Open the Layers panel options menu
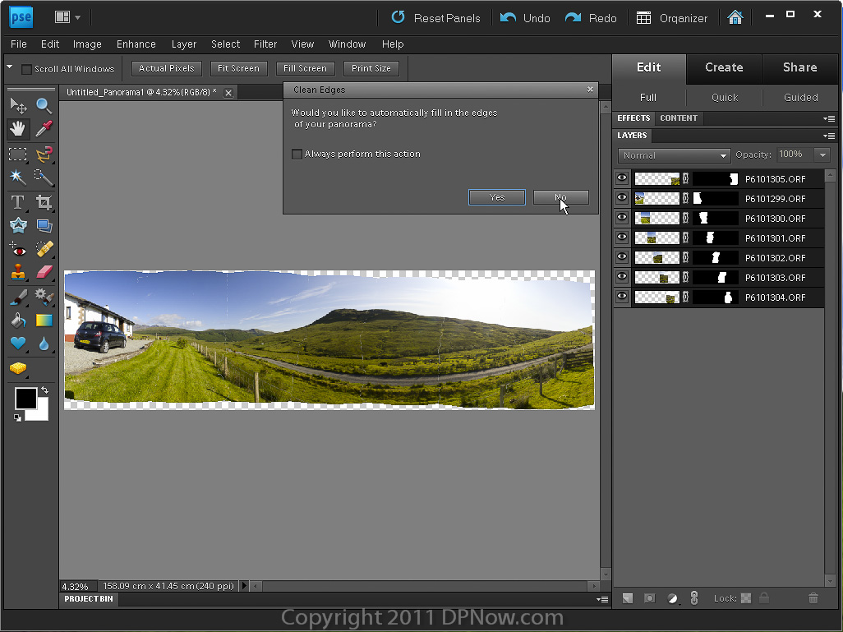Viewport: 843px width, 632px height. [x=829, y=136]
